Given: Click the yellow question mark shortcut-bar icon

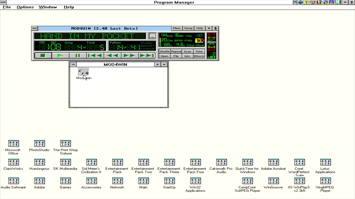Looking at the screenshot, I should (x=306, y=2).
